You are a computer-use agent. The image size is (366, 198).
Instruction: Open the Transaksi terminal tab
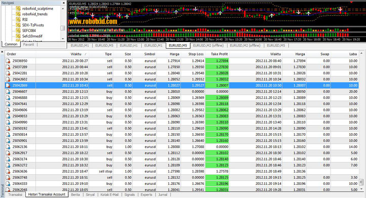click(15, 194)
